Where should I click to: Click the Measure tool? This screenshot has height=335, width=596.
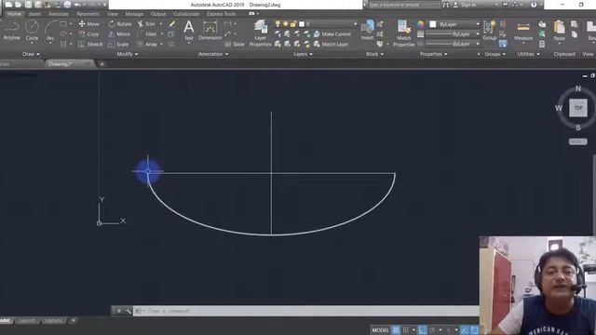523,31
